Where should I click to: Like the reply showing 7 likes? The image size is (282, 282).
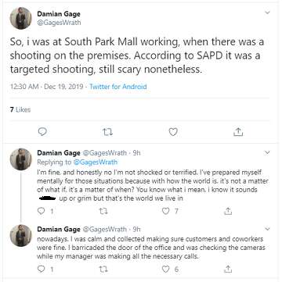pos(165,211)
